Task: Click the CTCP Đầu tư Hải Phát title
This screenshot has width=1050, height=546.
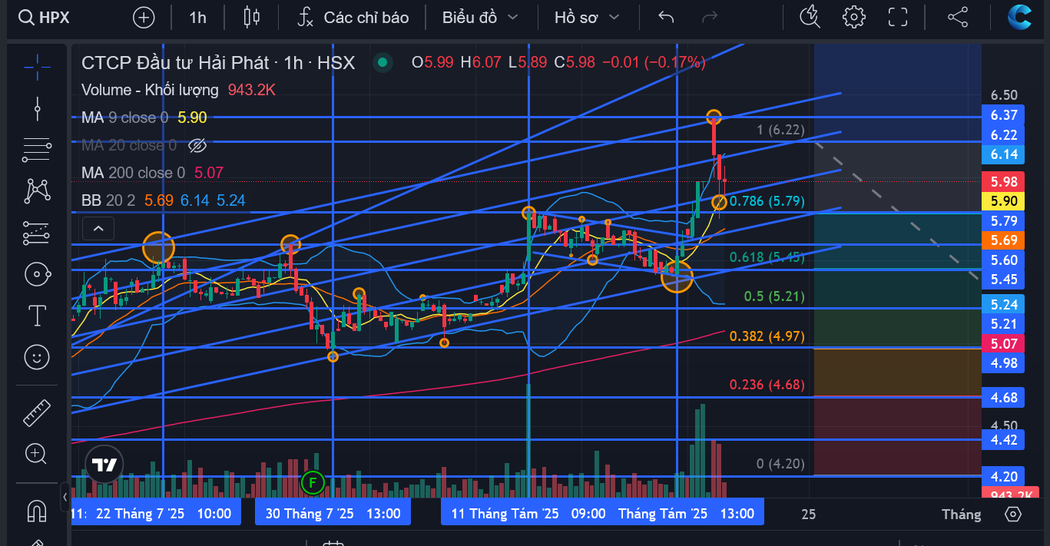Action: (176, 63)
